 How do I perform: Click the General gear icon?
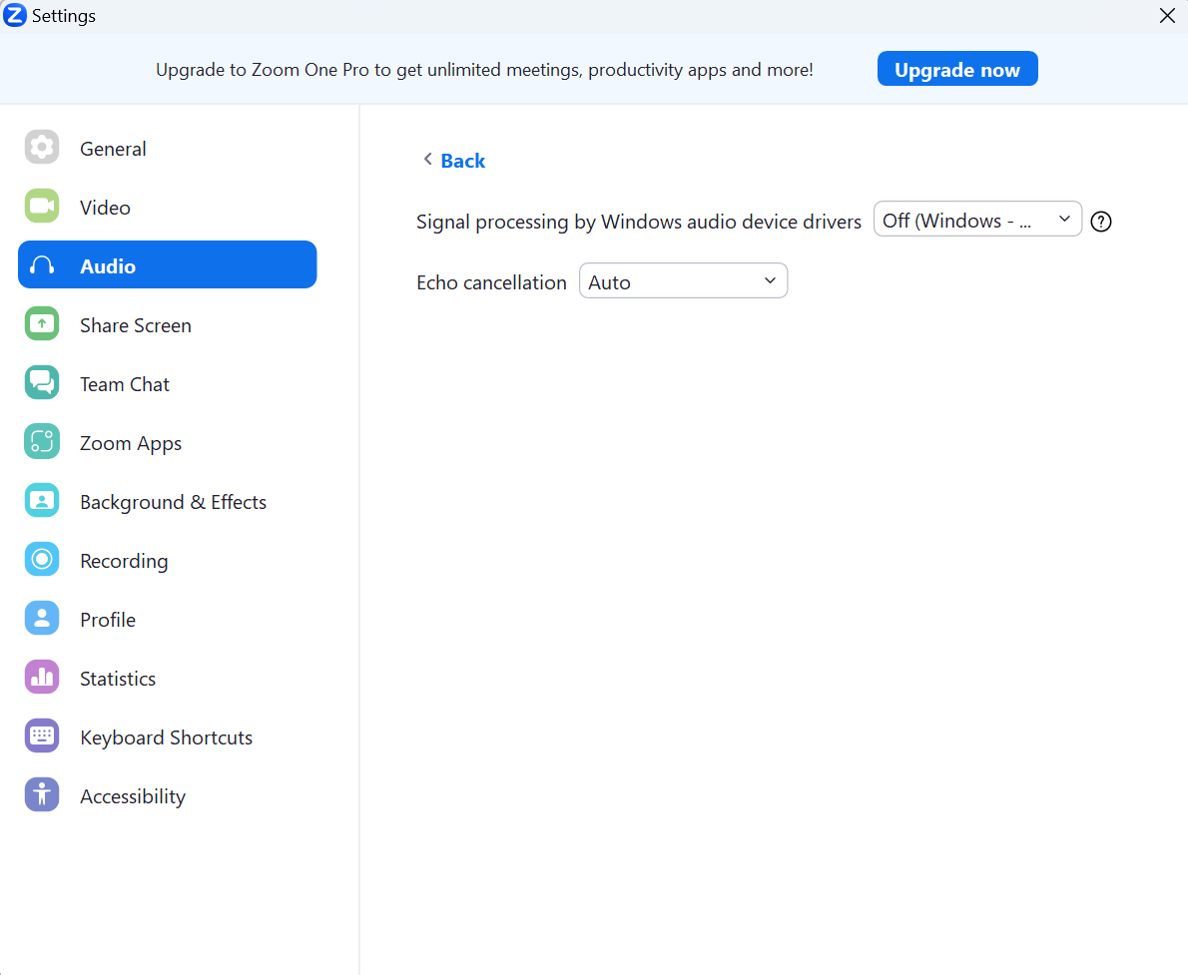click(x=42, y=147)
